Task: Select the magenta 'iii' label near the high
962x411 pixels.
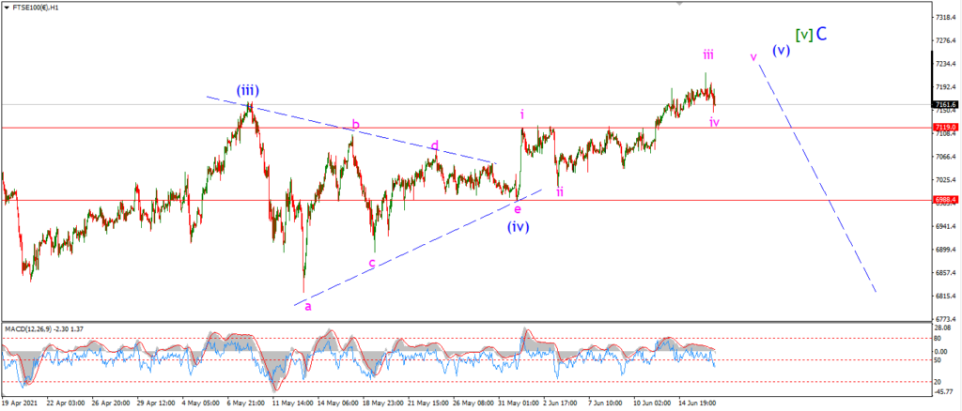Action: click(708, 55)
